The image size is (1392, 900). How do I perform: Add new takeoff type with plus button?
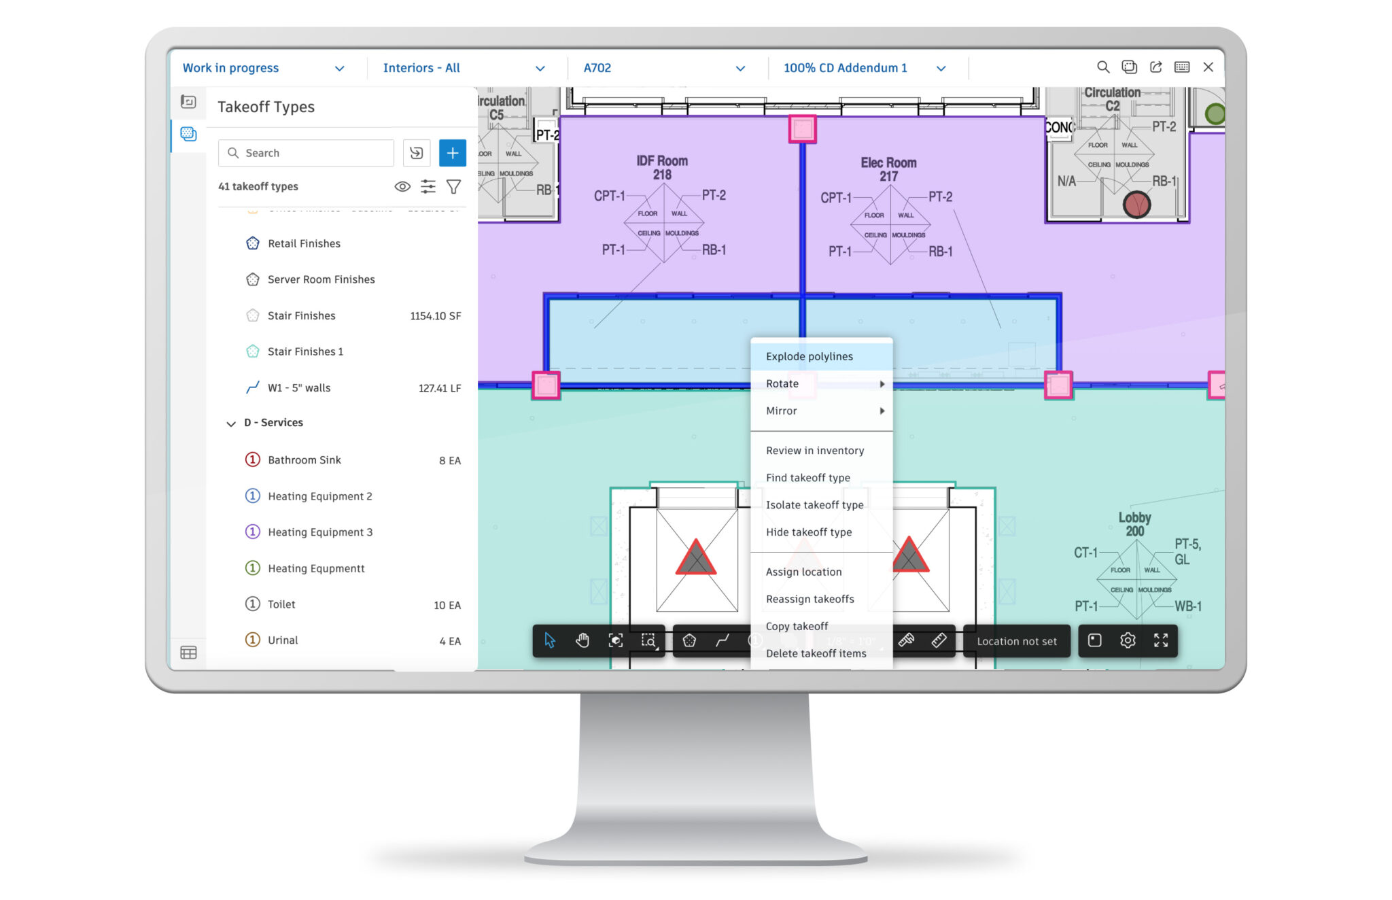click(x=452, y=153)
